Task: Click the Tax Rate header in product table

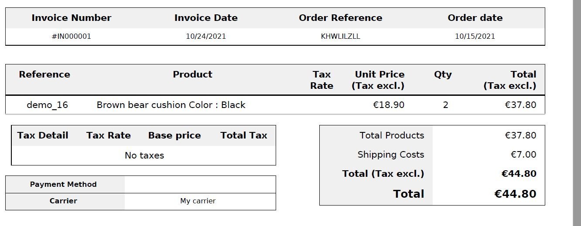Action: point(321,80)
